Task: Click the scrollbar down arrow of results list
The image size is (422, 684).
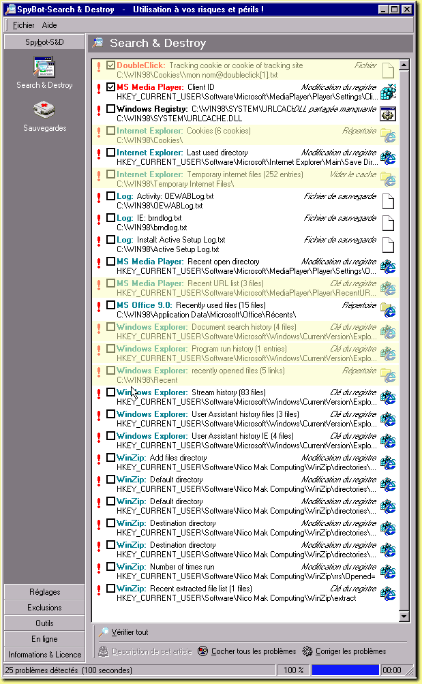Action: (x=404, y=617)
